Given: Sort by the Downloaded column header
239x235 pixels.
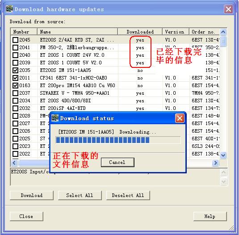Looking at the screenshot, I should pos(140,32).
